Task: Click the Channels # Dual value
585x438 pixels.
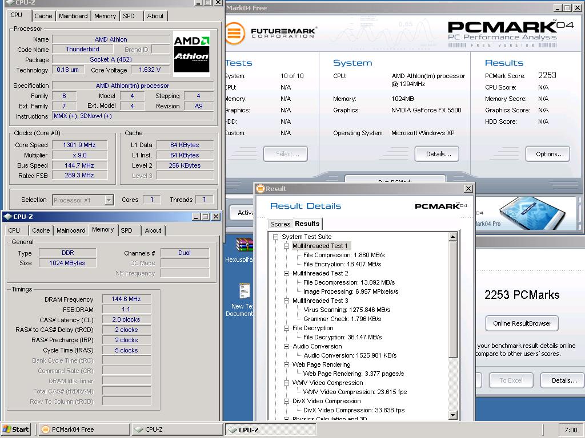Action: click(x=185, y=253)
